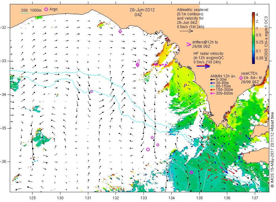Click the black altimetric velocity scale arrow

pyautogui.click(x=186, y=31)
